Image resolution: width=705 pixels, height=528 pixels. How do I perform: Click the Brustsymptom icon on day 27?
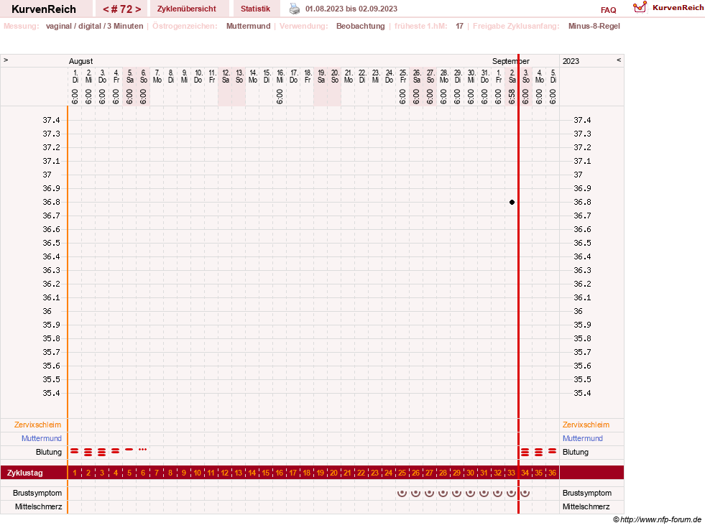[x=429, y=493]
